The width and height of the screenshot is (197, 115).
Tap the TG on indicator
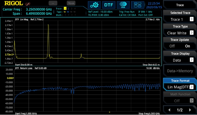point(71,3)
